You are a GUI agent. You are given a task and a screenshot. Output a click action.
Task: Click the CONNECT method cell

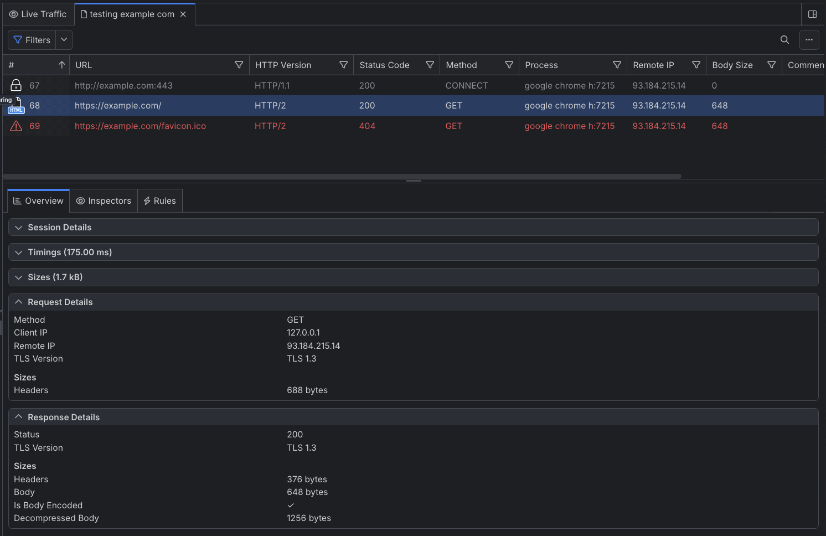467,85
